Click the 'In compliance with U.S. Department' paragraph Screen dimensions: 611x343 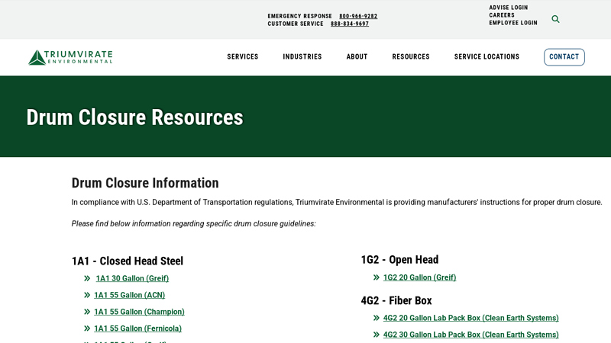(337, 203)
